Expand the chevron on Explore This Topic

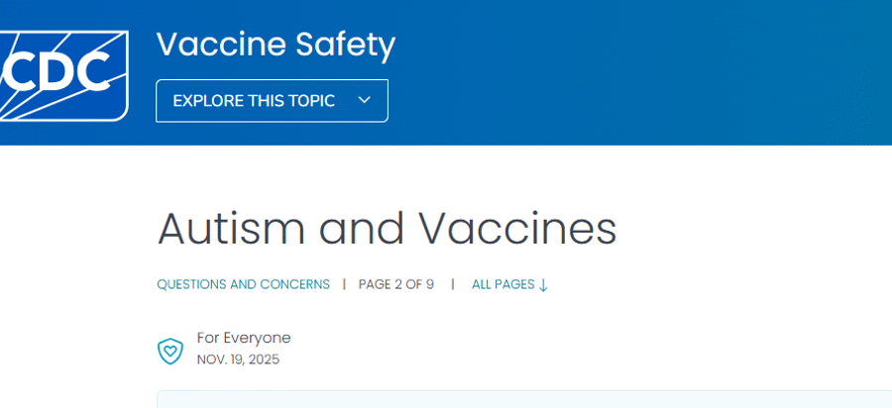(x=364, y=100)
